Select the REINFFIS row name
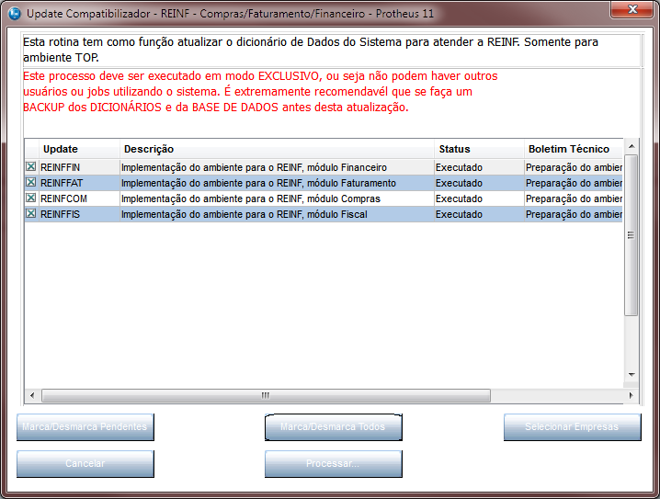660x499 pixels. click(x=60, y=214)
